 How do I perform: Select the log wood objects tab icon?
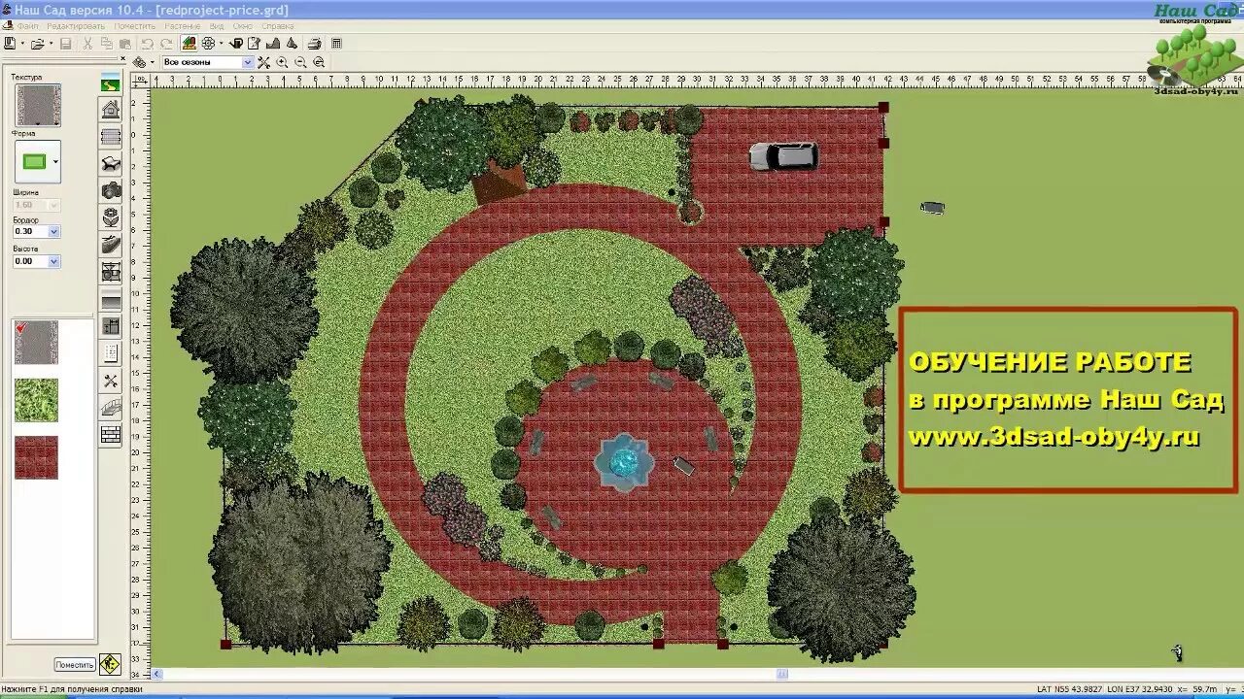tap(111, 243)
